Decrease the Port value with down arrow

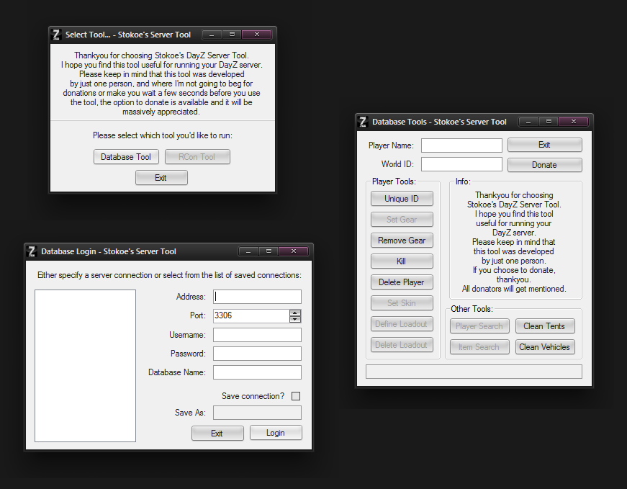coord(295,319)
